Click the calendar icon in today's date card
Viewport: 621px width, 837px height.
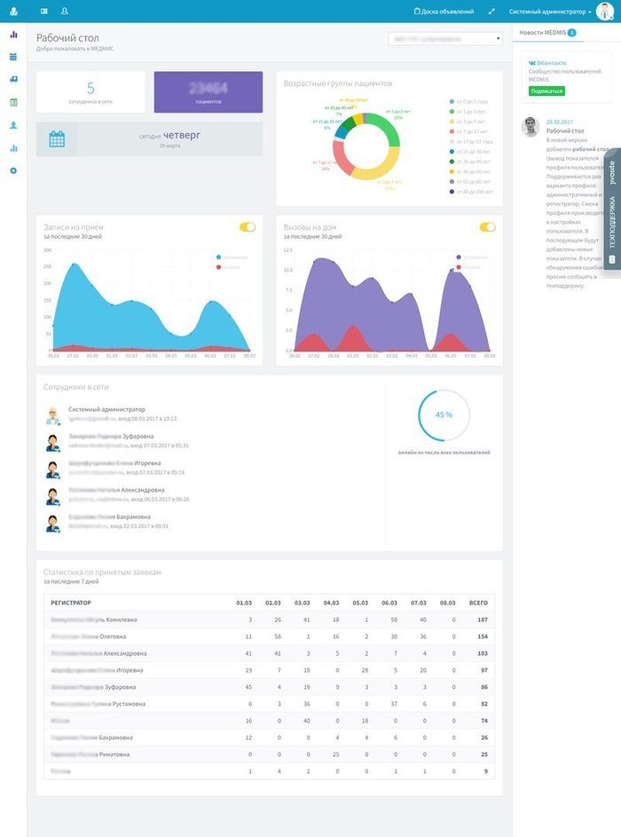pos(57,139)
